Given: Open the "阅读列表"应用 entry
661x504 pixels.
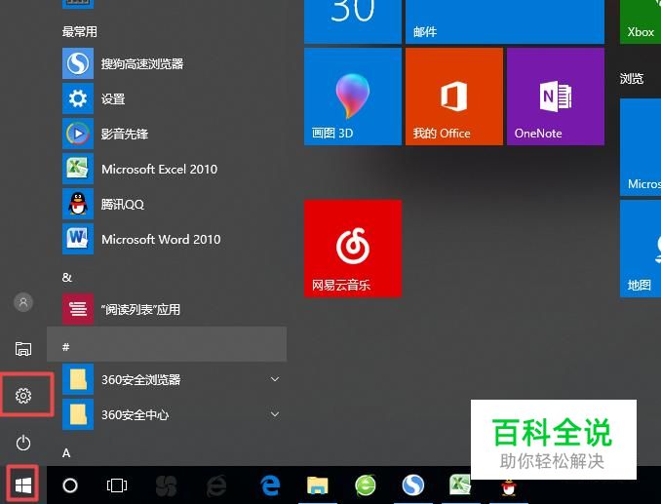Looking at the screenshot, I should 167,309.
